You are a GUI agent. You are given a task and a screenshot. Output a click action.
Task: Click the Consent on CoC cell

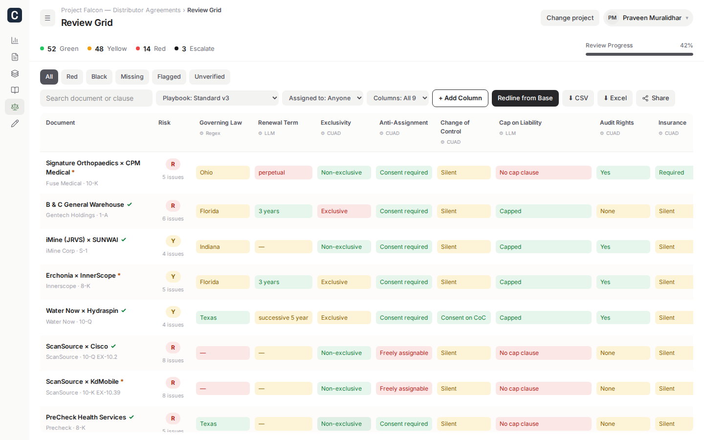coord(463,318)
